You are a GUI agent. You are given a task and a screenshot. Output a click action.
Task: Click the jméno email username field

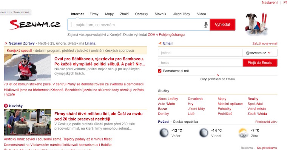(200, 53)
